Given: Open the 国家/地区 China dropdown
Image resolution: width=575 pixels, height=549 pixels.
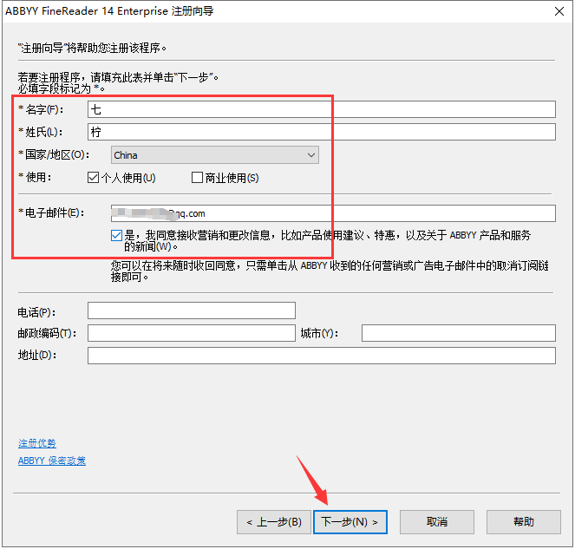Looking at the screenshot, I should pyautogui.click(x=215, y=154).
